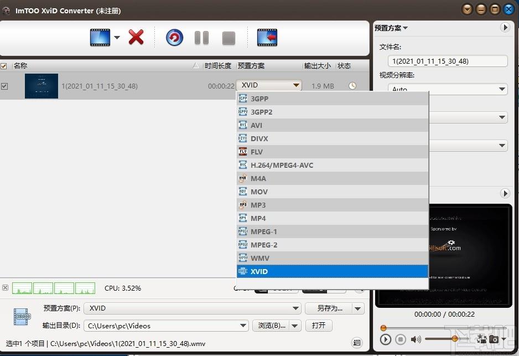
Task: Click the Add video file icon
Action: tap(100, 38)
